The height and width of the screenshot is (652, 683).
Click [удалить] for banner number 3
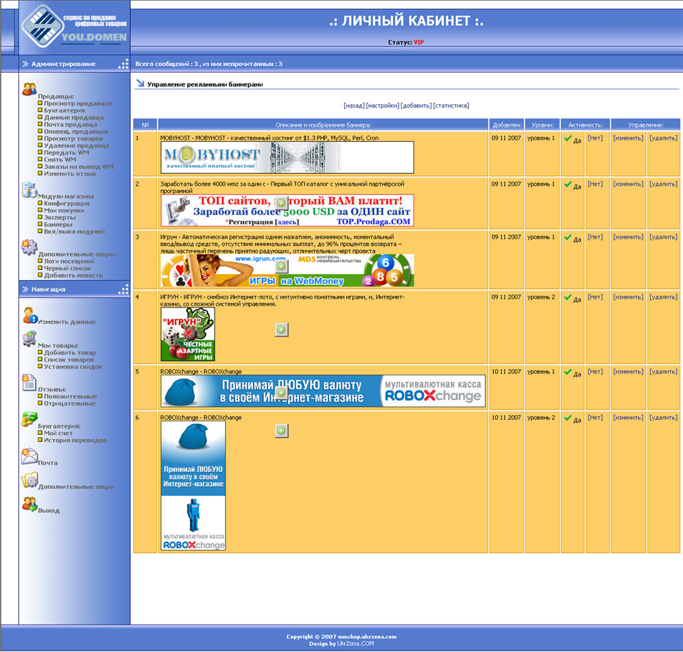[663, 237]
